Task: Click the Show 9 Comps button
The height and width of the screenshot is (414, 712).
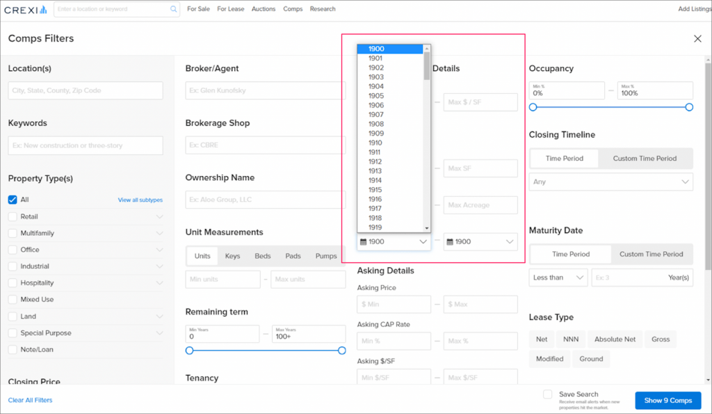Action: pos(667,401)
